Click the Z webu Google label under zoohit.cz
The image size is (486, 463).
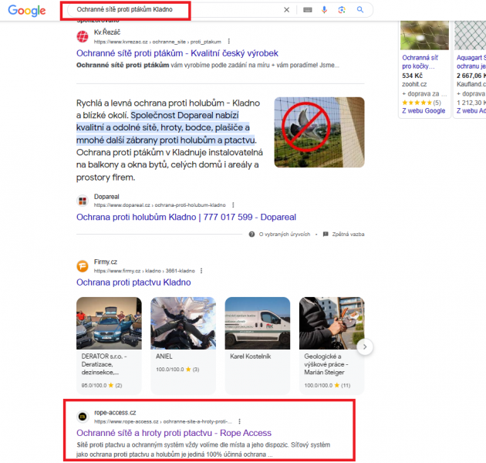[x=424, y=110]
